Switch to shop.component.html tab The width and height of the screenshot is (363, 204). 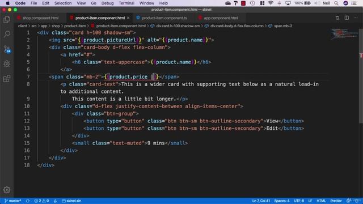coord(40,18)
